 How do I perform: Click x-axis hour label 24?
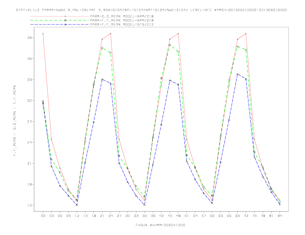tap(111, 216)
